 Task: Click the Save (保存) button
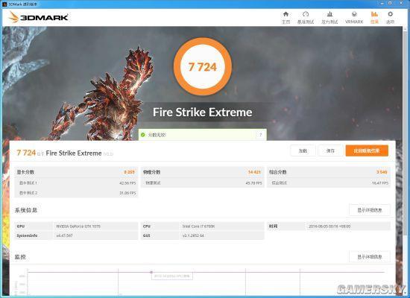(x=330, y=150)
